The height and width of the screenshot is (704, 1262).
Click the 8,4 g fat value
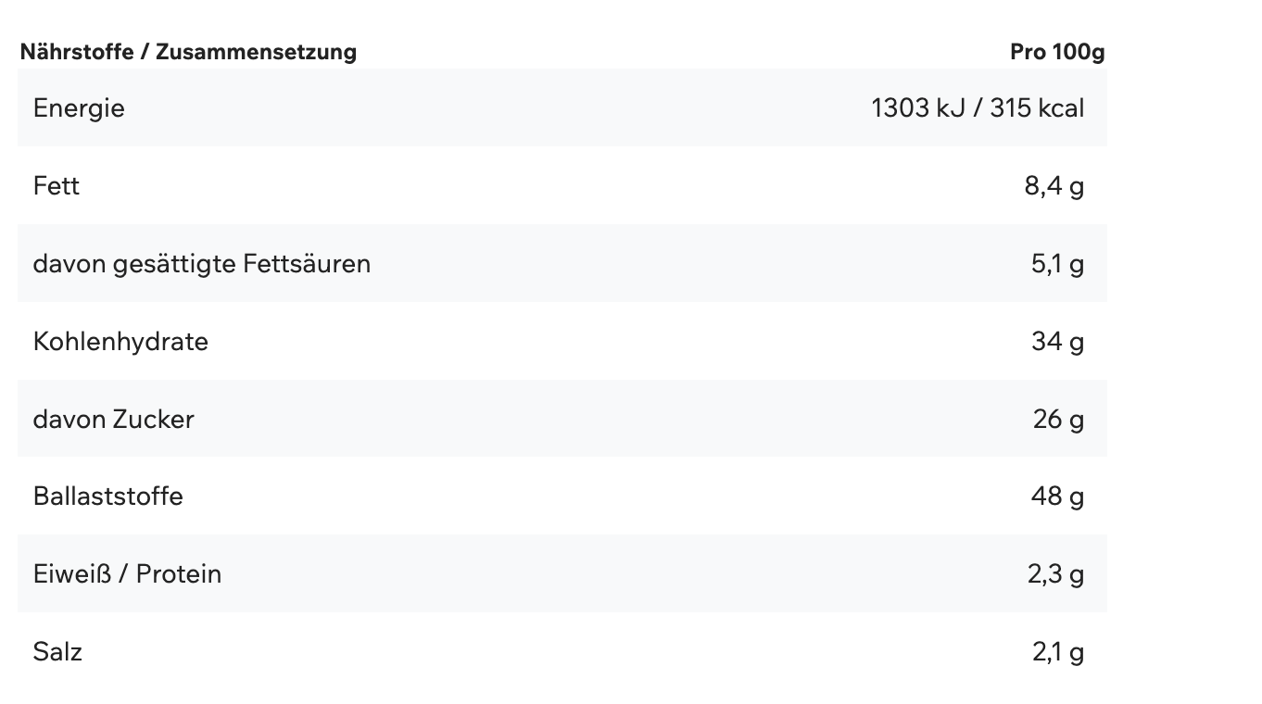coord(1054,186)
